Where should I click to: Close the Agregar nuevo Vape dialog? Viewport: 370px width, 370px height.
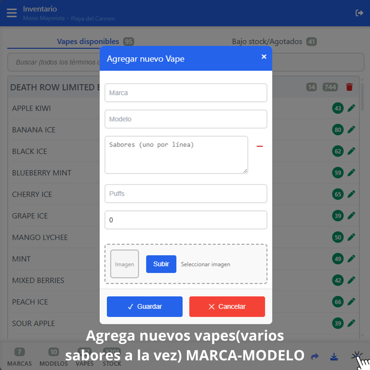coord(264,57)
